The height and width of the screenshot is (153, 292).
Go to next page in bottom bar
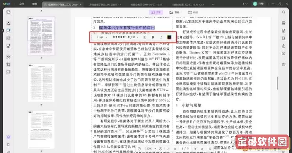point(195,149)
